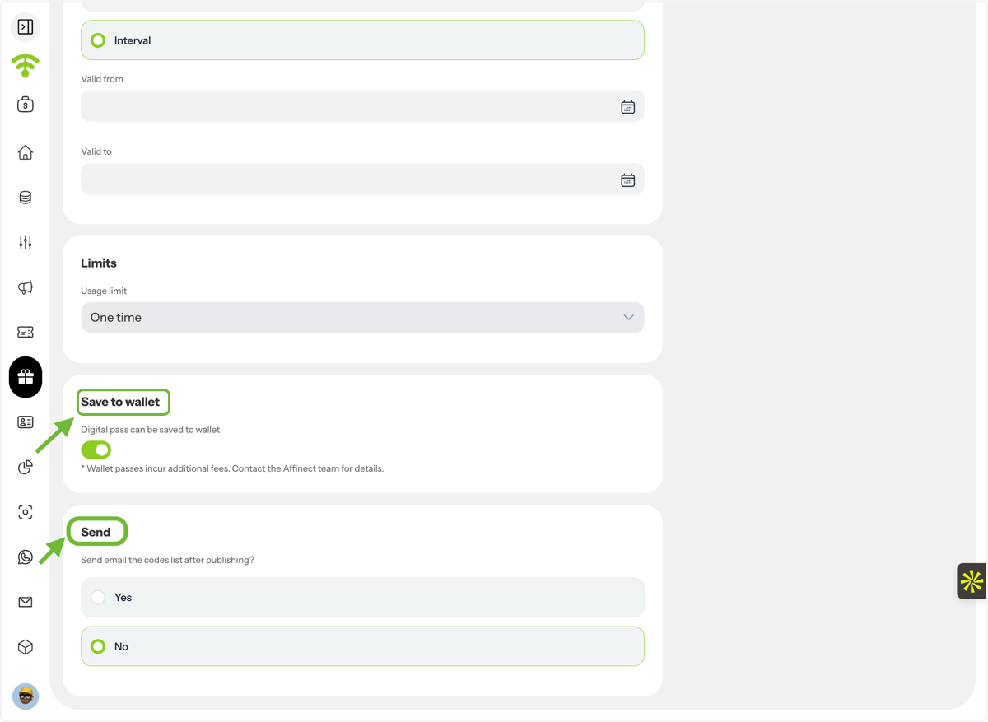
Task: Click the green Wi-Fi logo icon
Action: (26, 65)
